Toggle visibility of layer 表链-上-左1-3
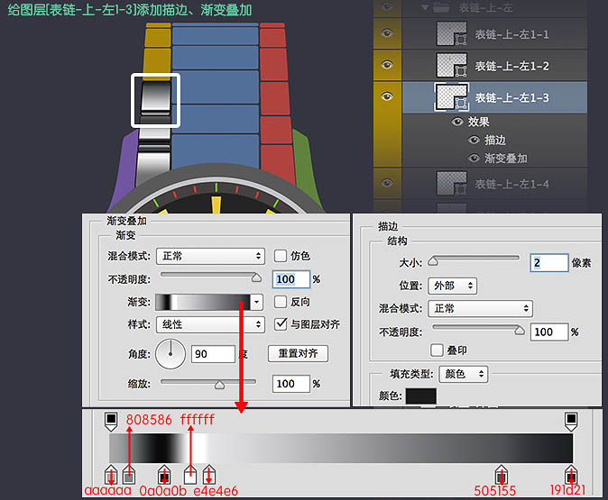Viewport: 608px width, 500px height. coord(387,96)
